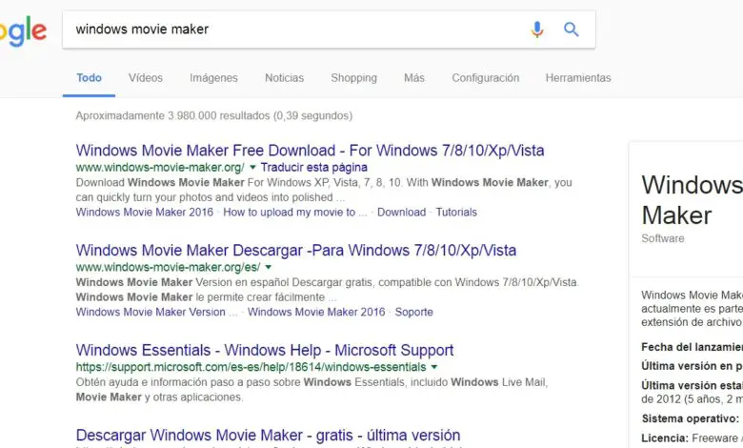The width and height of the screenshot is (743, 448).
Task: Open the Tutorials sitelink
Action: 456,212
